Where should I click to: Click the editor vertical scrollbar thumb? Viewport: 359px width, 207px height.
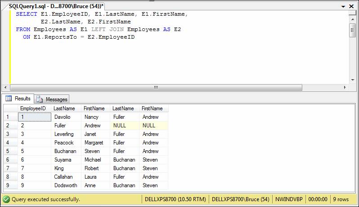pos(352,30)
